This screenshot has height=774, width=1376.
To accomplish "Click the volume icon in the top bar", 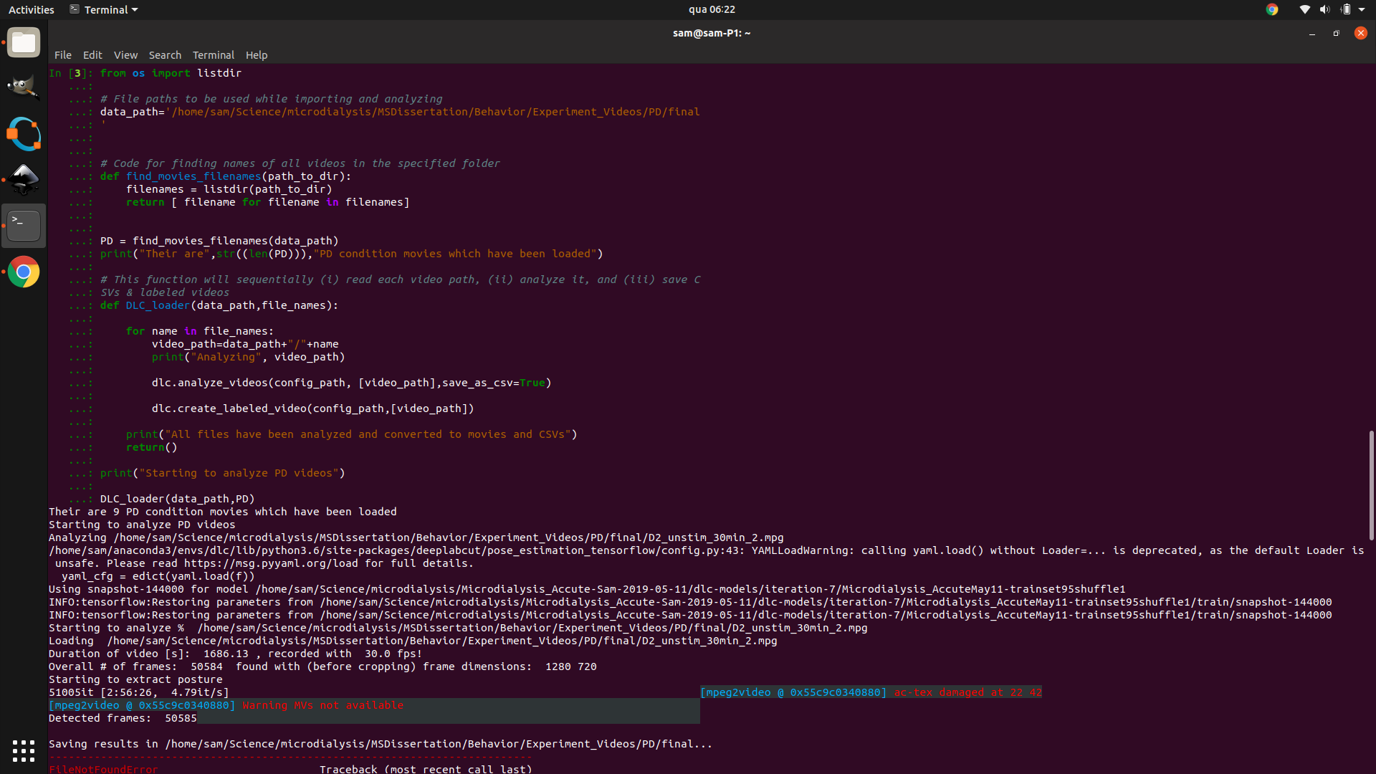I will pyautogui.click(x=1324, y=9).
